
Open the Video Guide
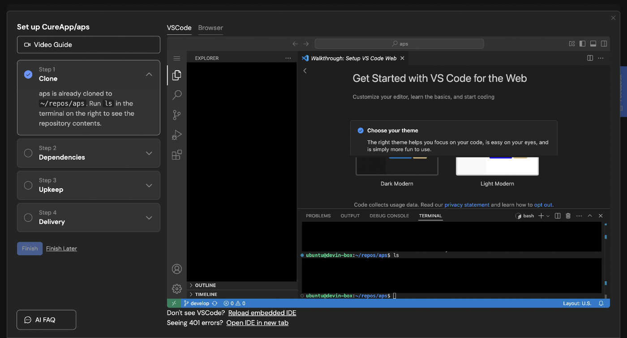coord(89,45)
